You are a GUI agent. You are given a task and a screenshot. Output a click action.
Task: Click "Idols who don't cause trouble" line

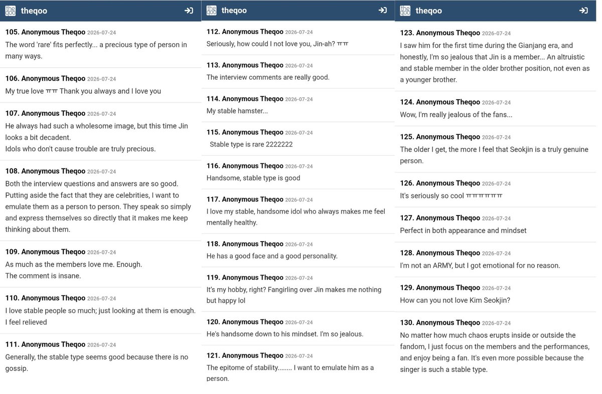tap(81, 149)
